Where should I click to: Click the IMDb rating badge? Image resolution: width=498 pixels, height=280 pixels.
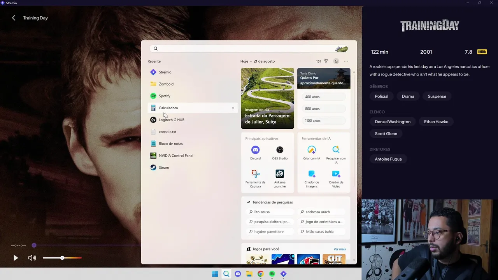482,52
